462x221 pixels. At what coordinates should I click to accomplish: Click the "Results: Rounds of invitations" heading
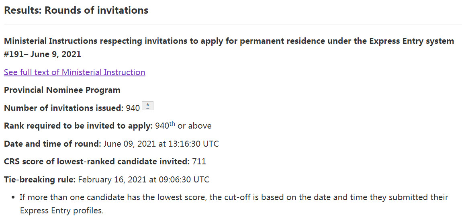point(76,10)
